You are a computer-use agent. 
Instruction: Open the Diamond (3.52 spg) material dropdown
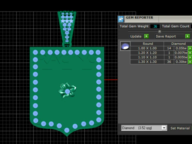click(x=164, y=128)
